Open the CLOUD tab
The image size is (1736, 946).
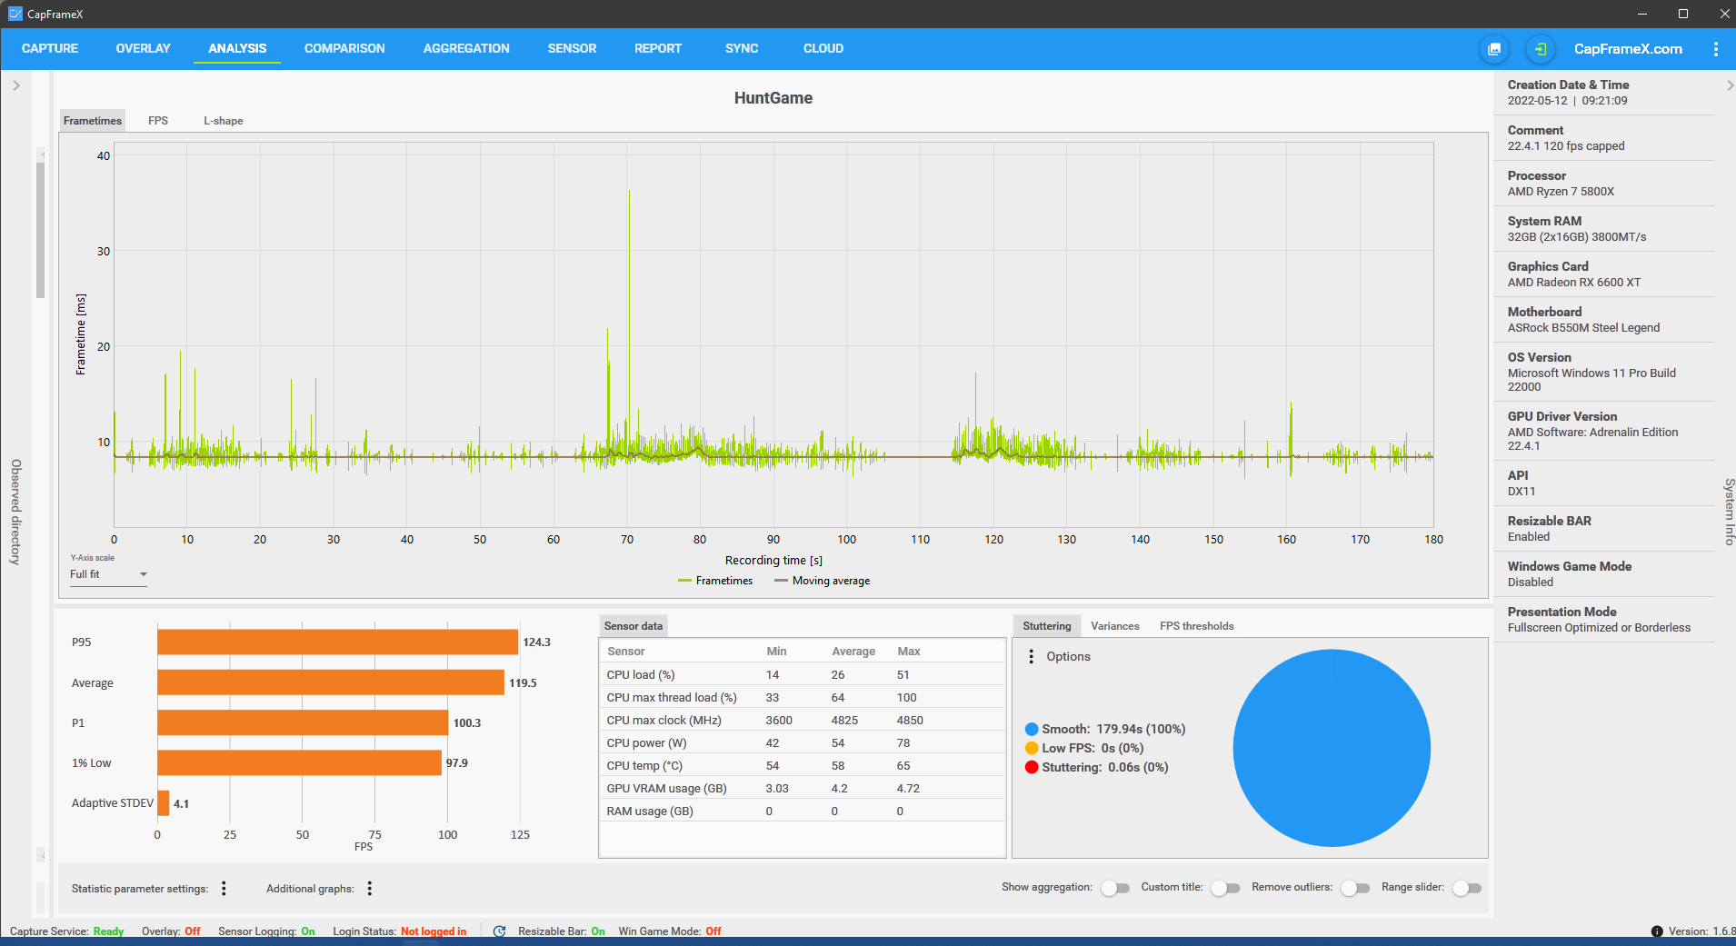tap(823, 48)
